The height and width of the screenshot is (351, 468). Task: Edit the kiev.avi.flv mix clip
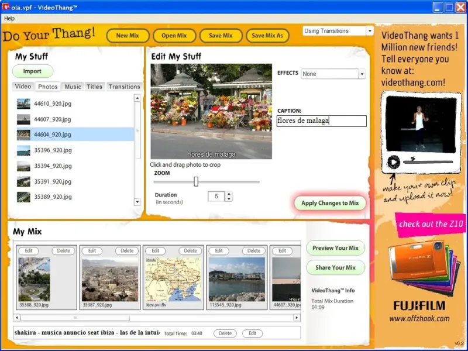(x=156, y=251)
